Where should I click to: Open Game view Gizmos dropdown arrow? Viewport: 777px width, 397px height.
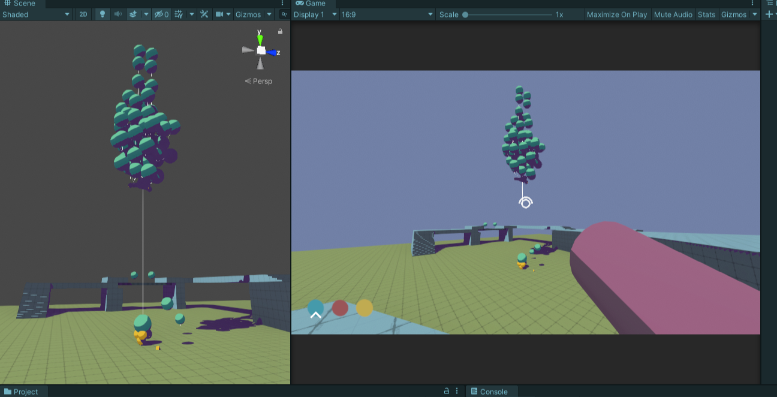pyautogui.click(x=755, y=14)
